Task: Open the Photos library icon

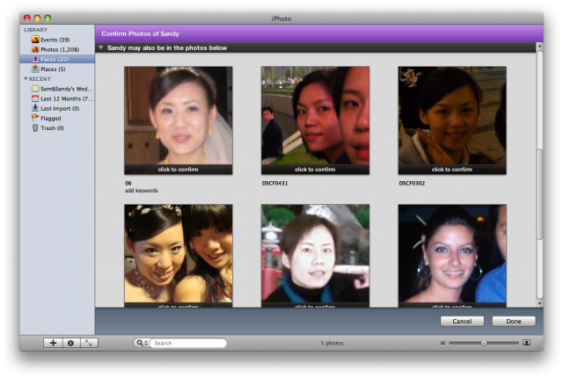Action: tap(35, 49)
